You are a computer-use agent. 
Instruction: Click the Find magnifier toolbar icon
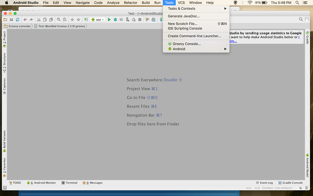(x=59, y=19)
